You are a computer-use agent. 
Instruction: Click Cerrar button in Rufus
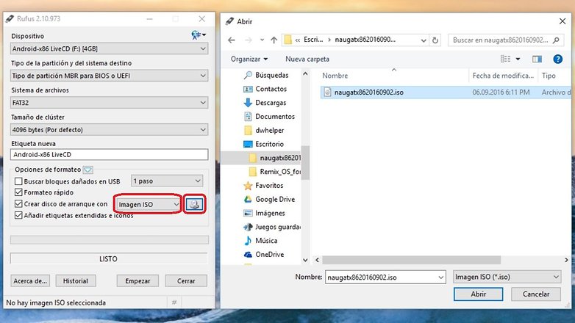point(186,281)
